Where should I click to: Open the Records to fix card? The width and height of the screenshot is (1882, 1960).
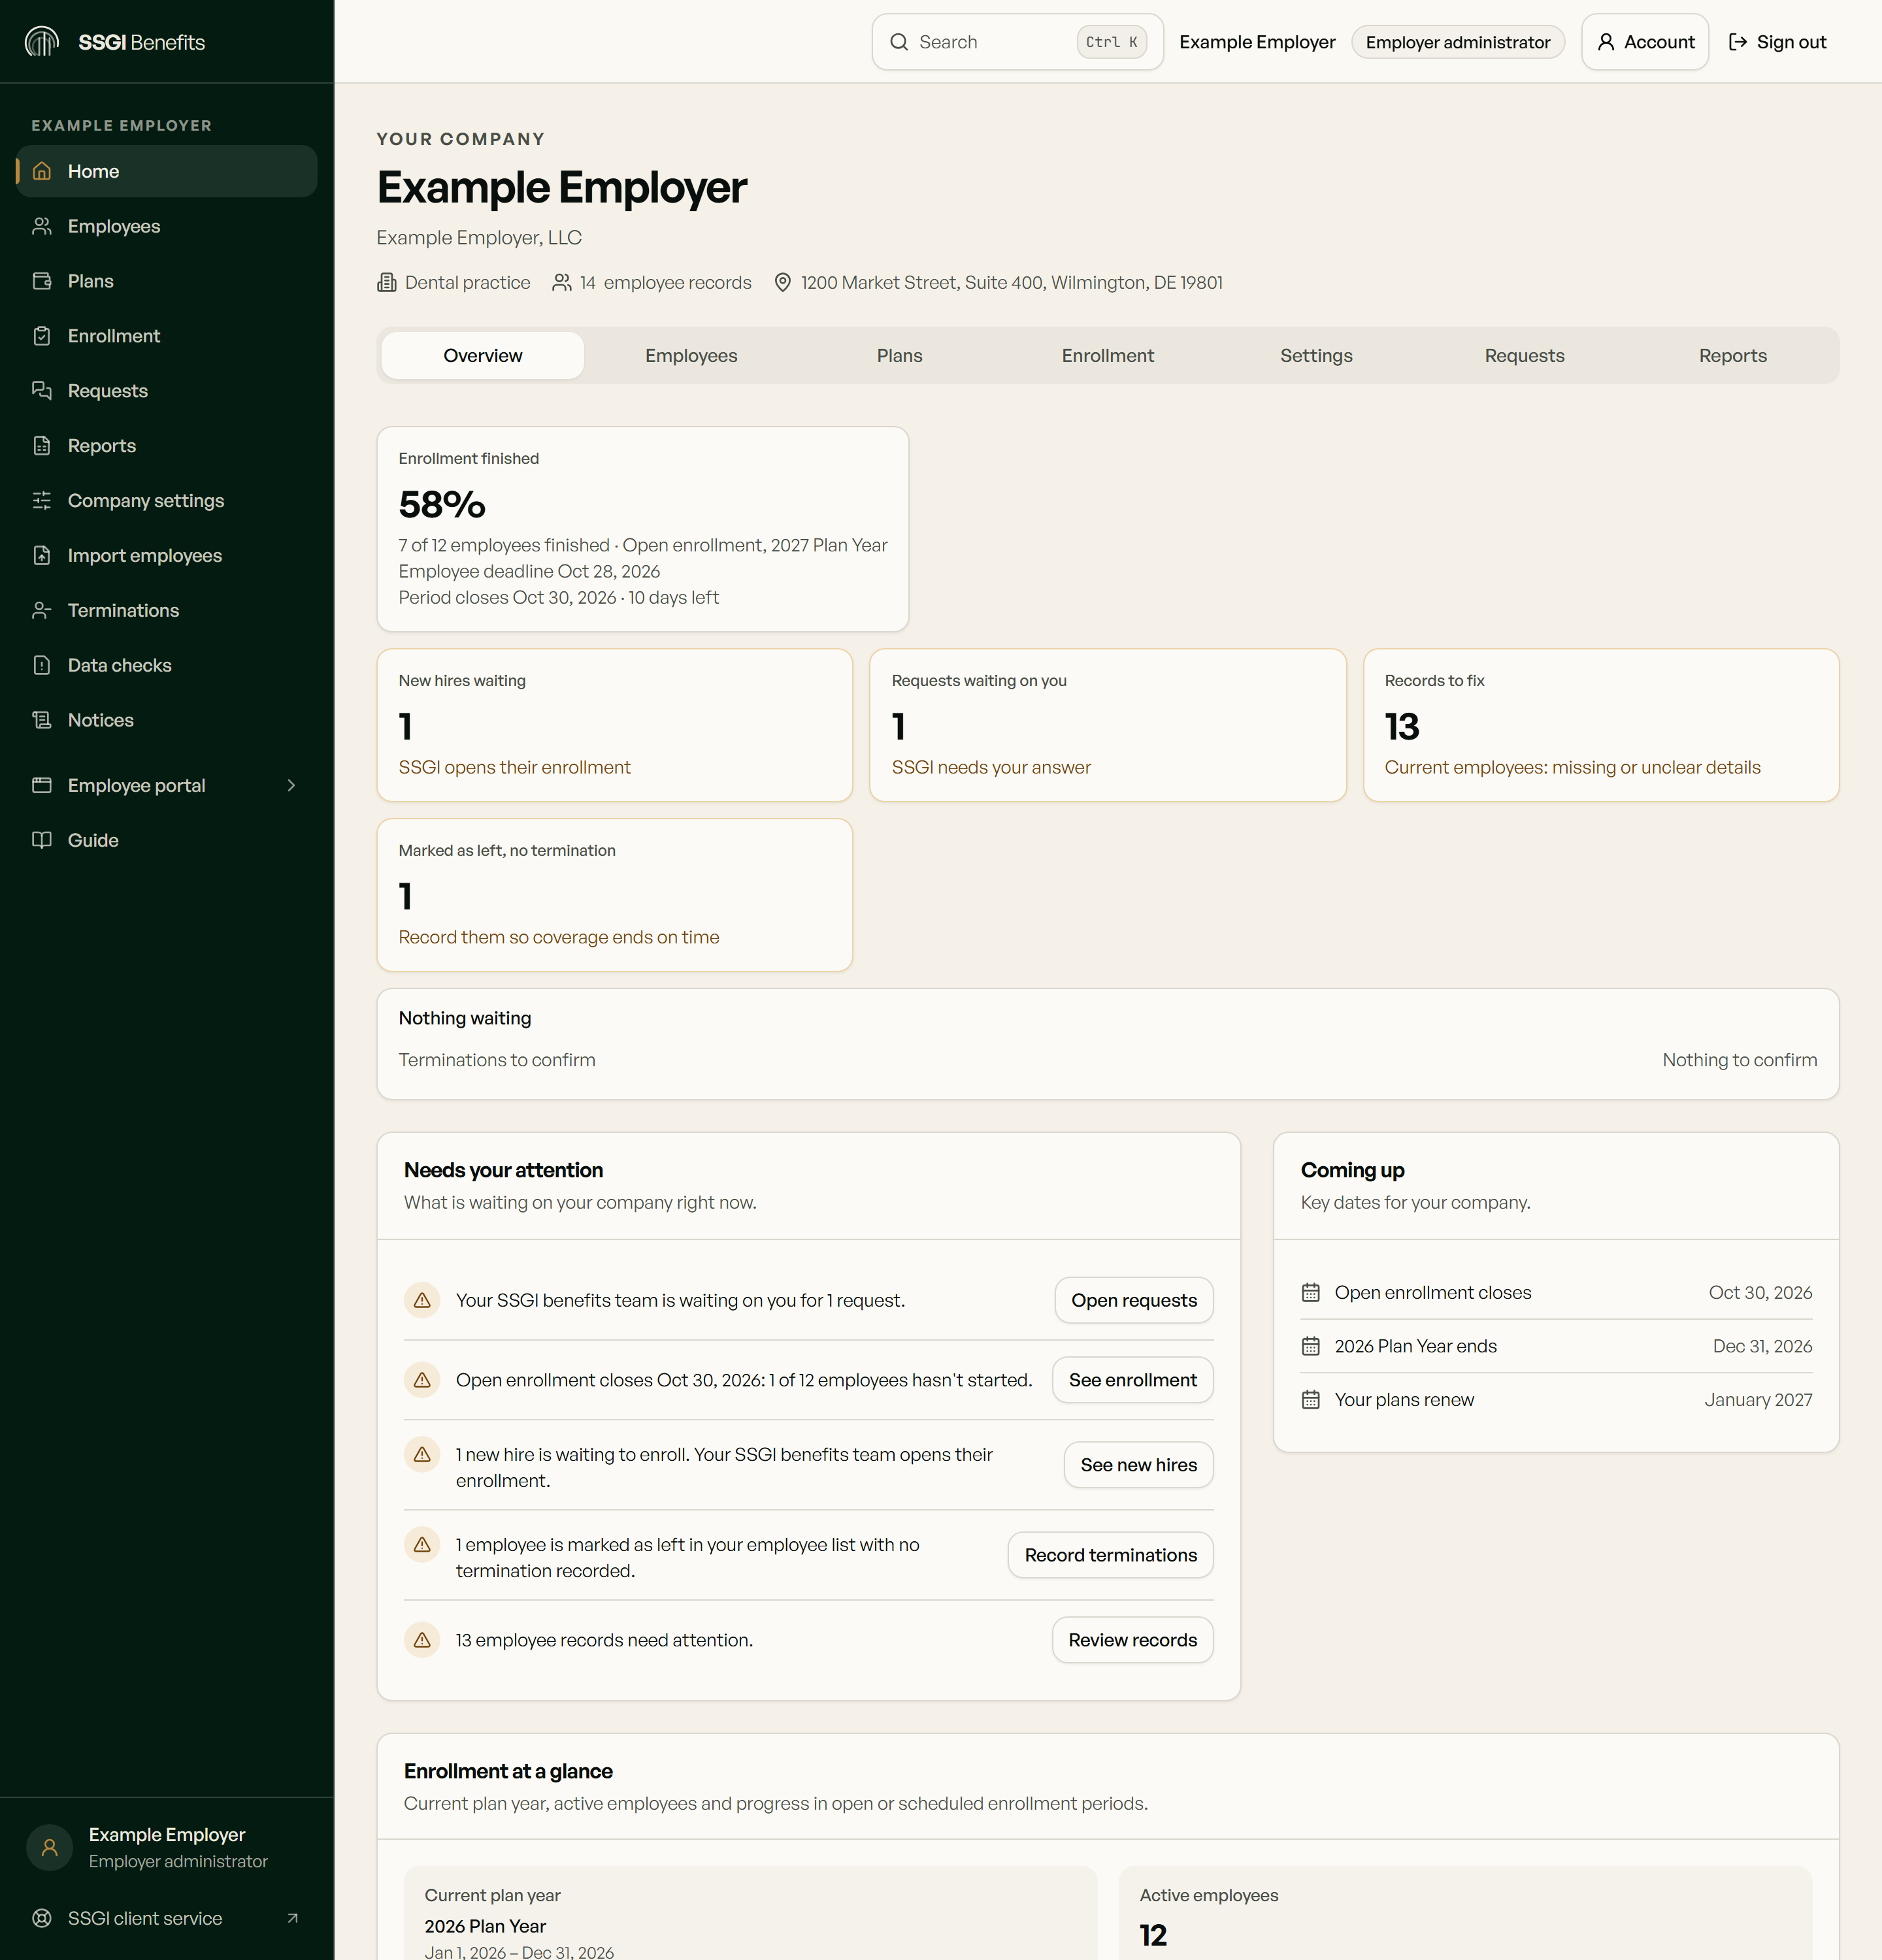[1601, 725]
